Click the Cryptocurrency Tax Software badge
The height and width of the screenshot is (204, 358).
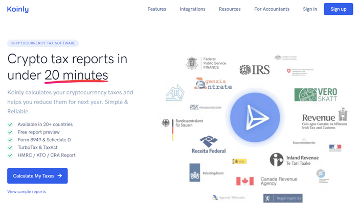tap(43, 43)
